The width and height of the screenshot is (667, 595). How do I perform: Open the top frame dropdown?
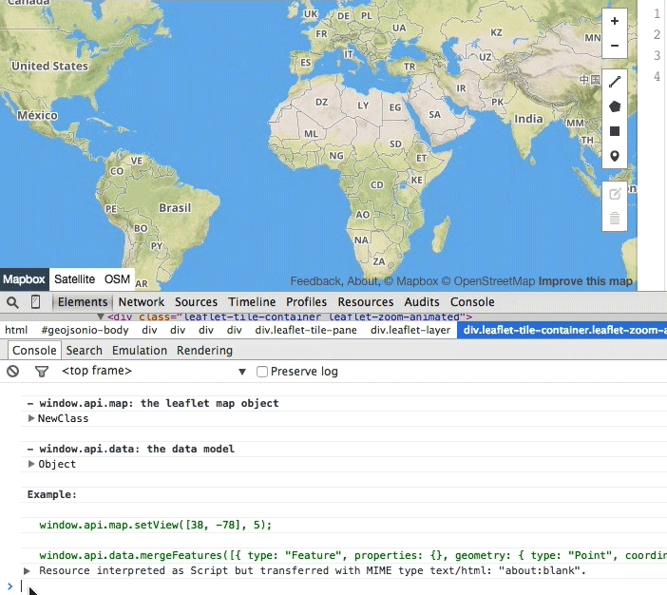click(153, 371)
